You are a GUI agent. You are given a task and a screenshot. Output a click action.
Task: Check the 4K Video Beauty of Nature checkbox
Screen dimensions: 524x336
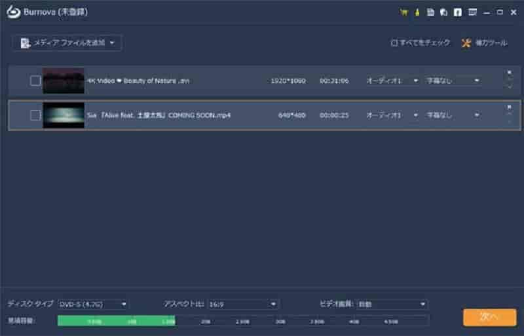click(35, 81)
